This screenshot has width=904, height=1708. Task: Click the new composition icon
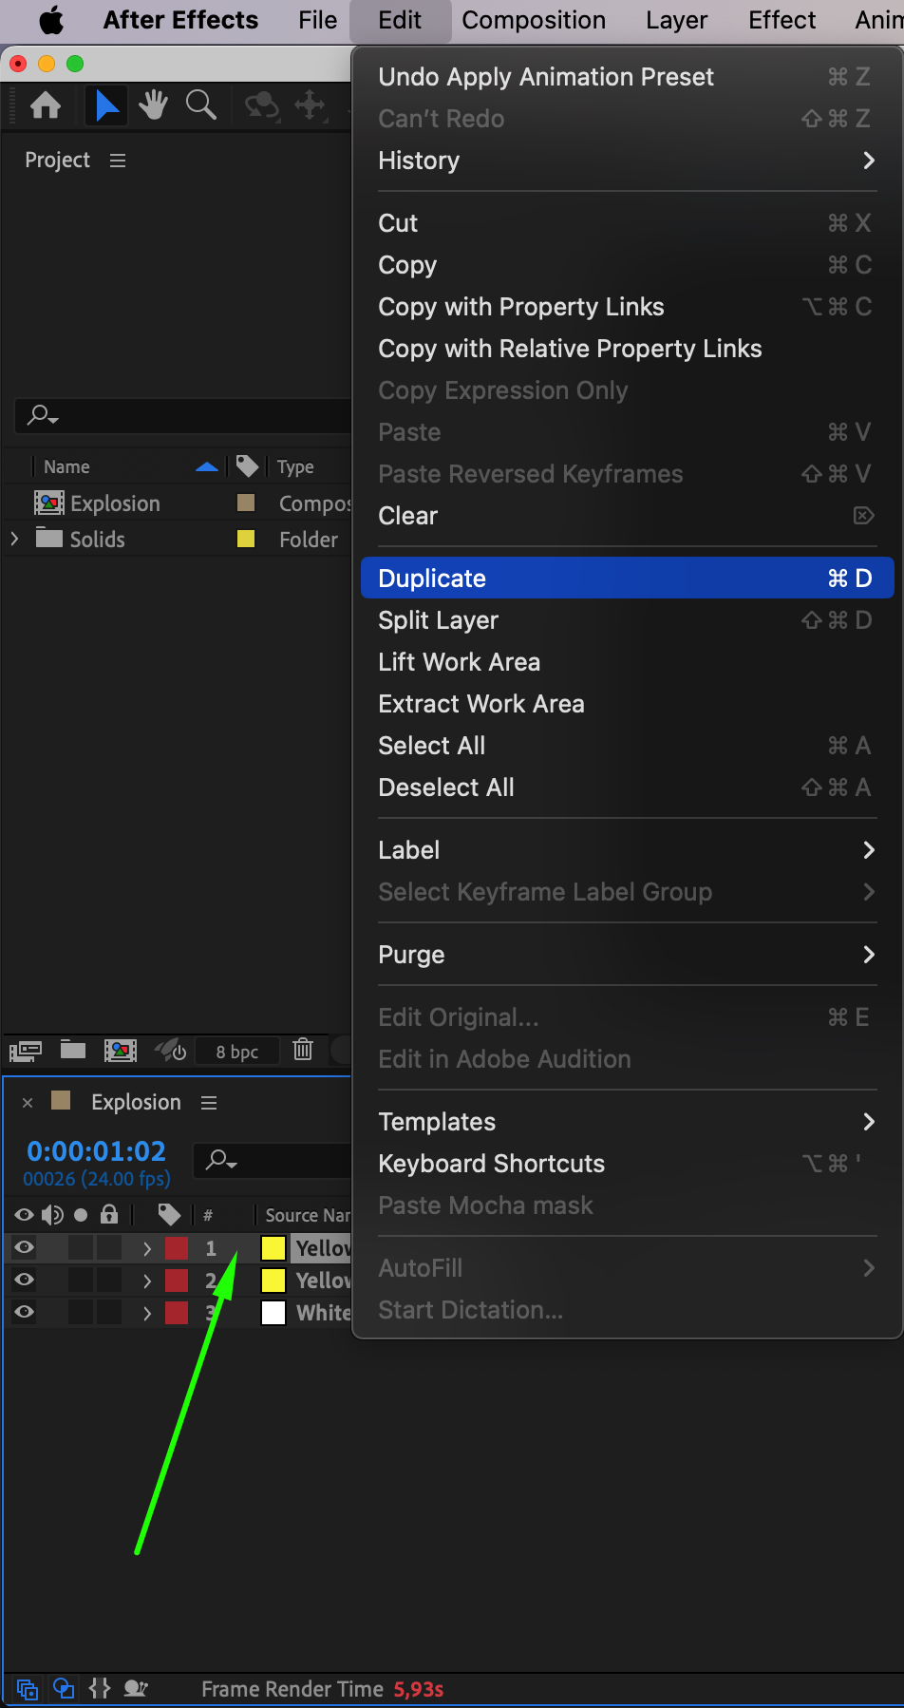tap(121, 1050)
